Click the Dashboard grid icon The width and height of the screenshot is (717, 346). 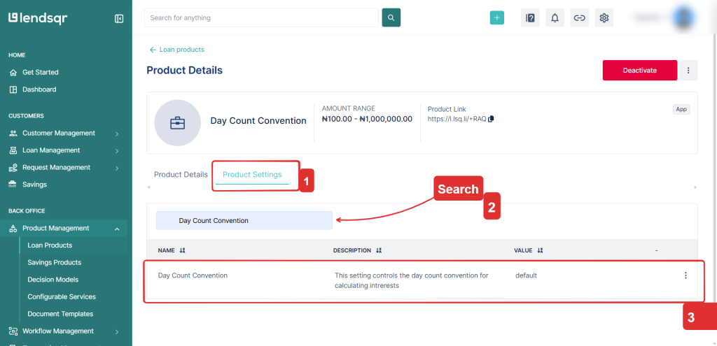tap(13, 89)
